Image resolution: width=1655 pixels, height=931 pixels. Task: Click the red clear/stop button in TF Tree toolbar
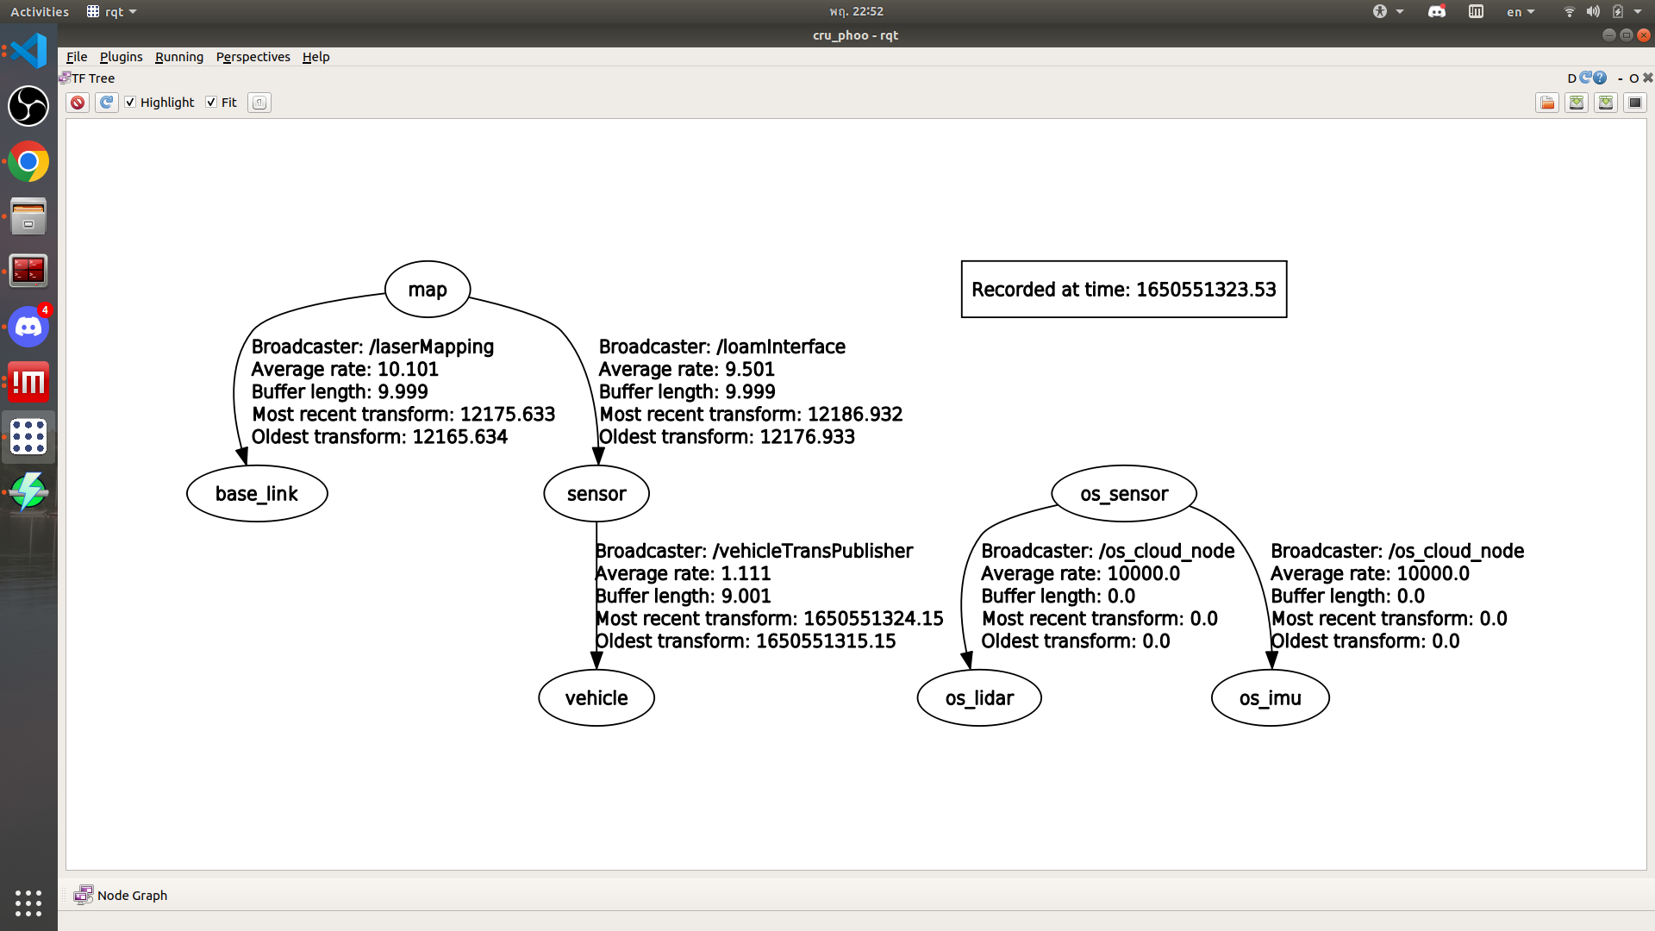coord(78,103)
